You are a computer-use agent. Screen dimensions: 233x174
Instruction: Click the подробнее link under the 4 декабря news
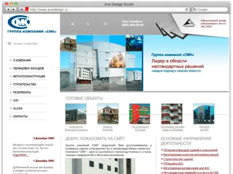21,155
